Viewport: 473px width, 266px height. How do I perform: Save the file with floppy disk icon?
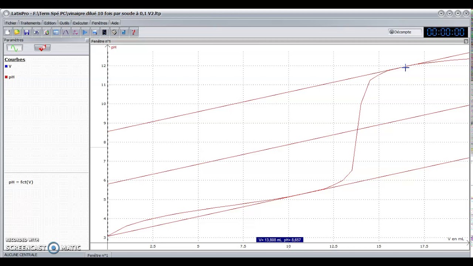pos(27,33)
